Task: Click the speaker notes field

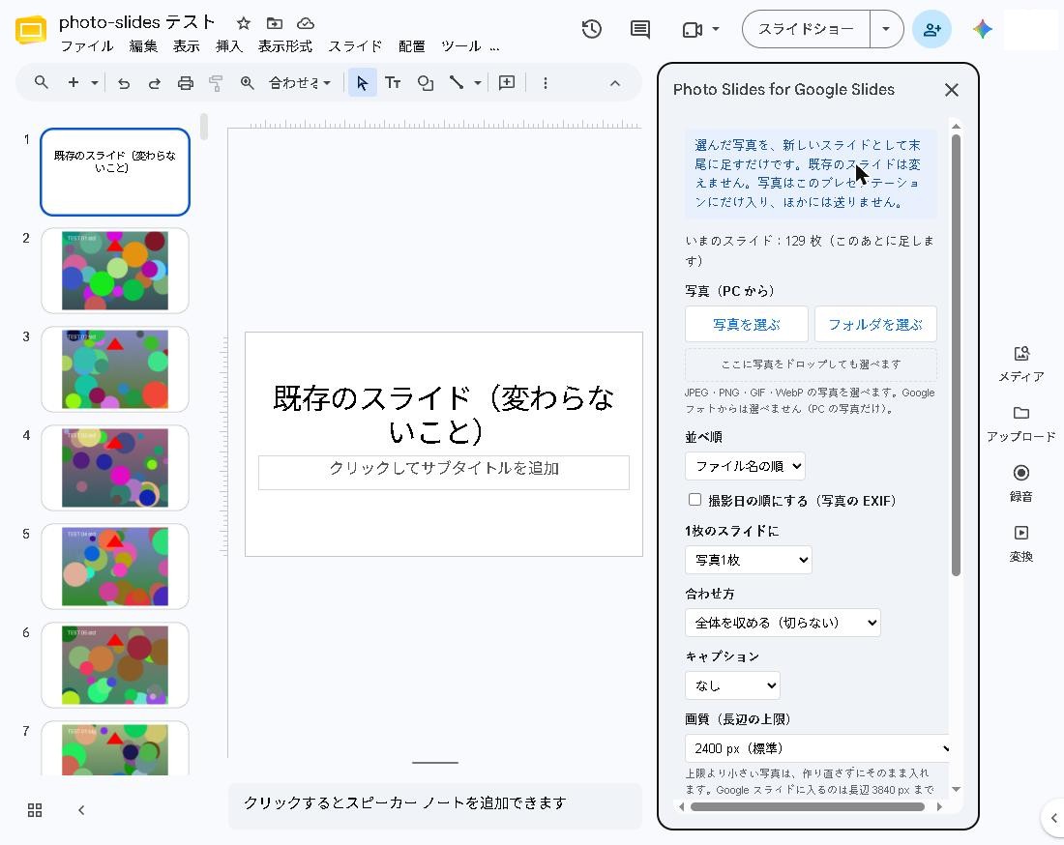Action: point(435,803)
